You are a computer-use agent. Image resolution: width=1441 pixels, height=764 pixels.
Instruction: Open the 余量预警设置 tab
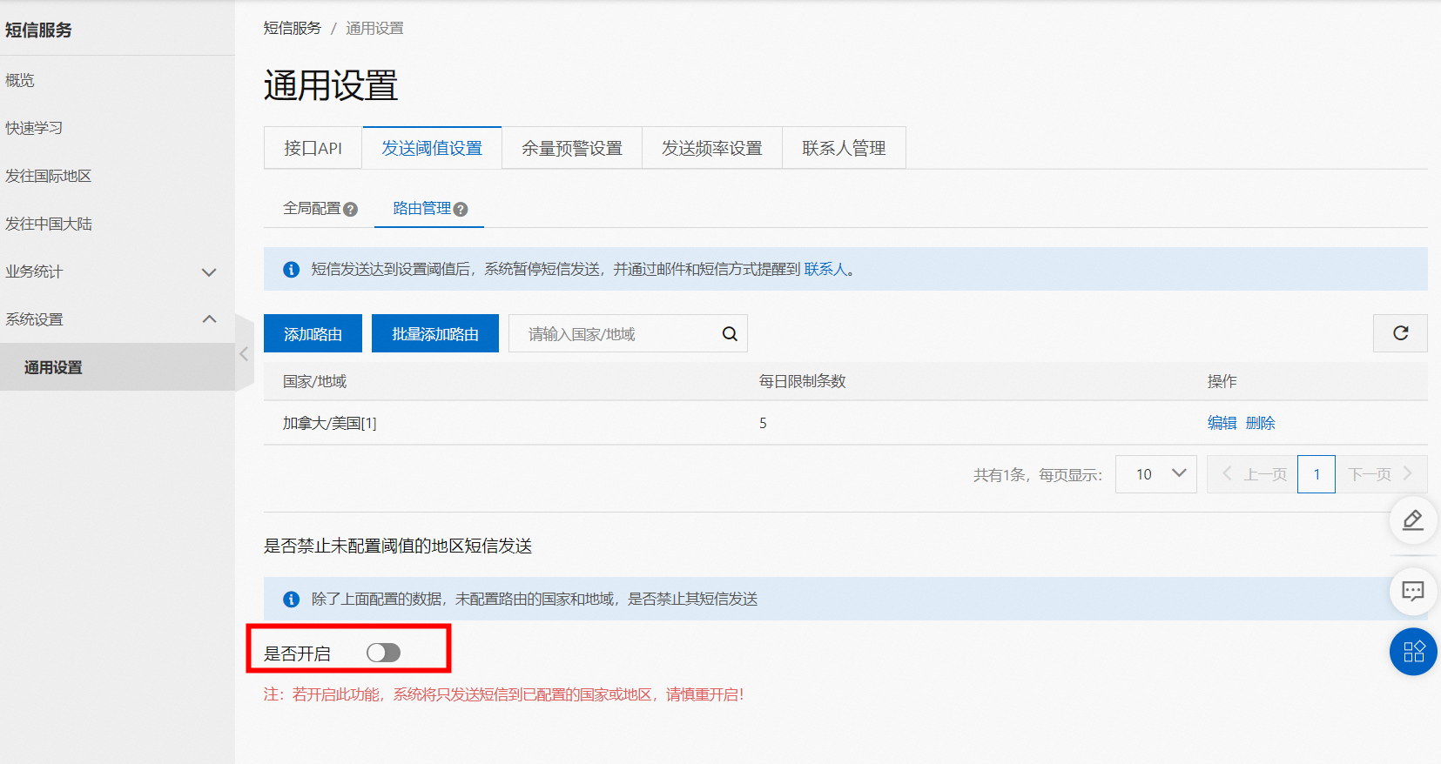[x=572, y=148]
